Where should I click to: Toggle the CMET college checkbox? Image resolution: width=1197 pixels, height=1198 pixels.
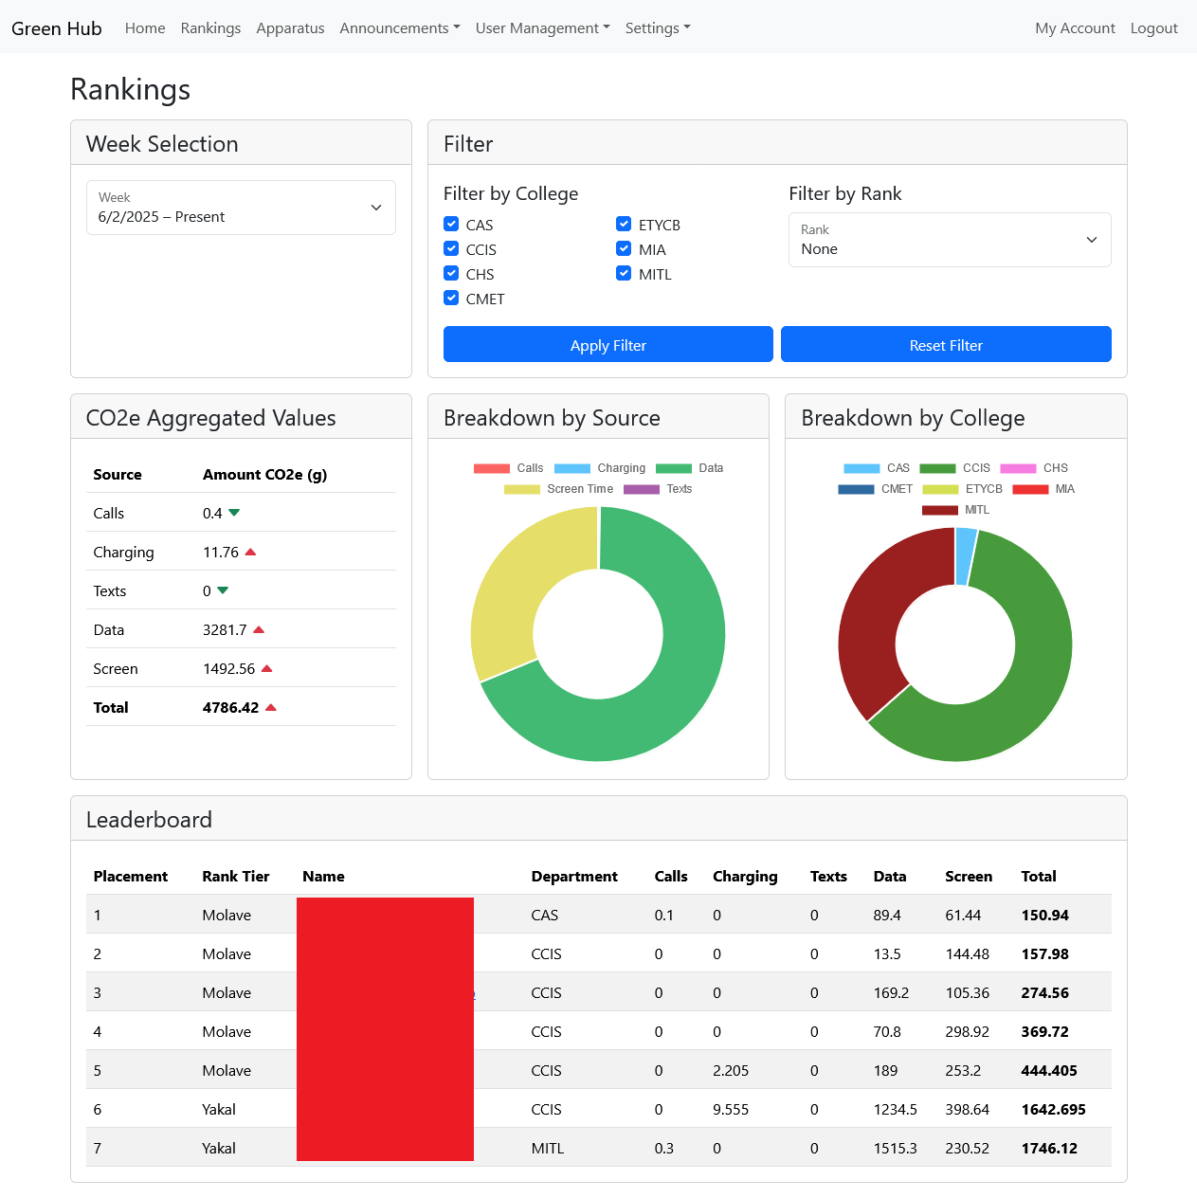452,299
